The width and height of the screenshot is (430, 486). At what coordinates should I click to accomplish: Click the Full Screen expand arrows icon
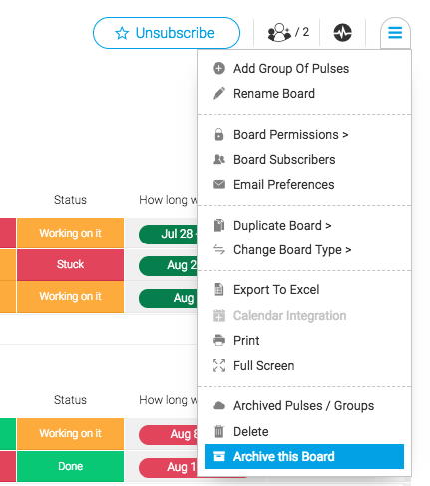[x=218, y=365]
